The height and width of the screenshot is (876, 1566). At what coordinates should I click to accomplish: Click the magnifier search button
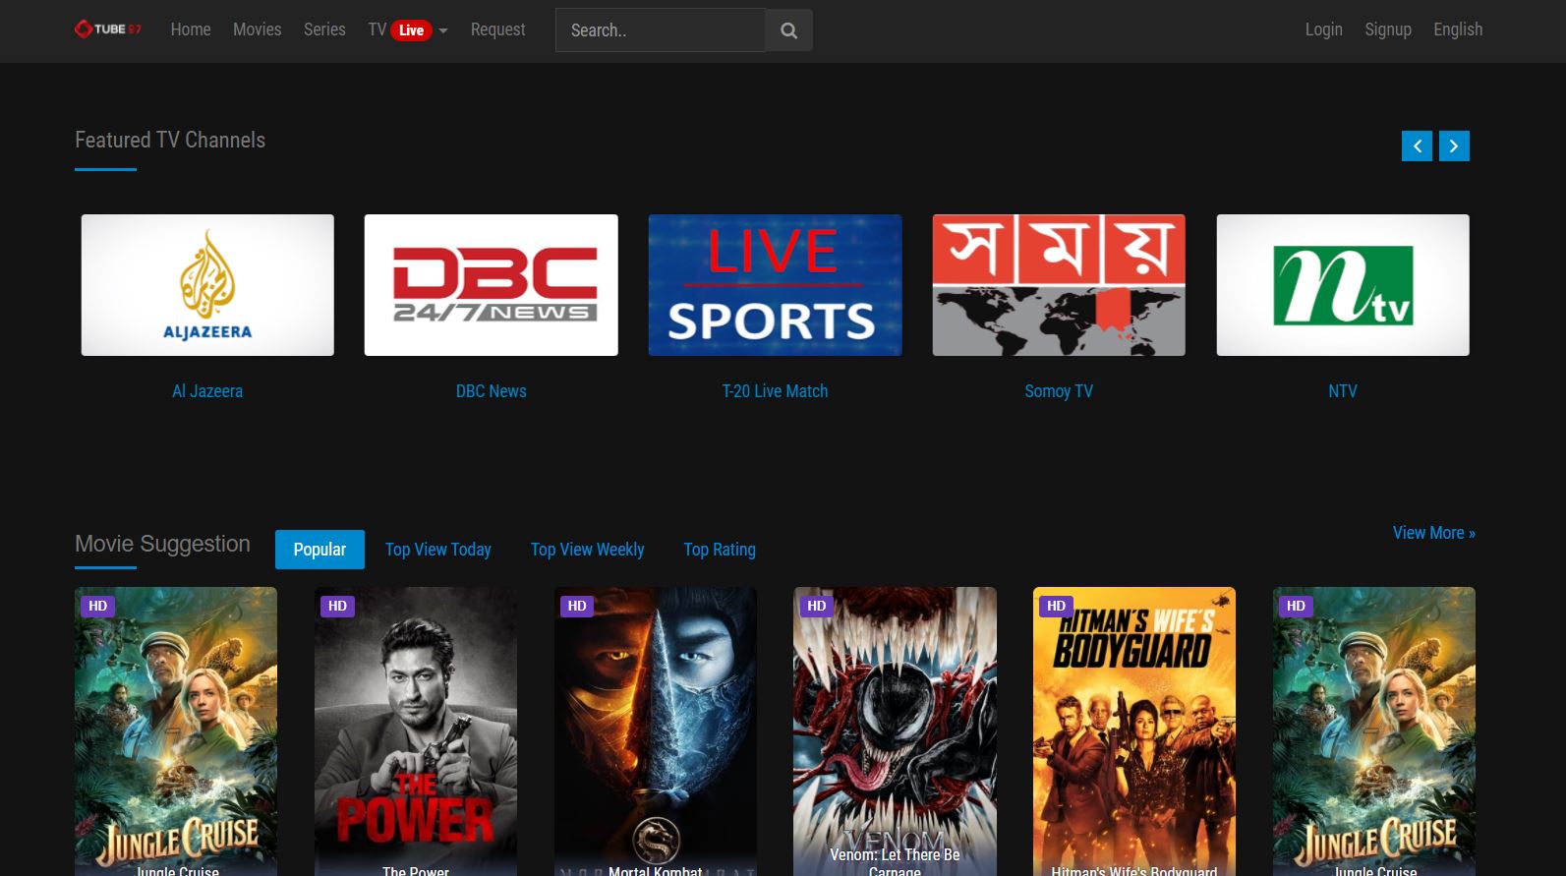click(x=788, y=30)
